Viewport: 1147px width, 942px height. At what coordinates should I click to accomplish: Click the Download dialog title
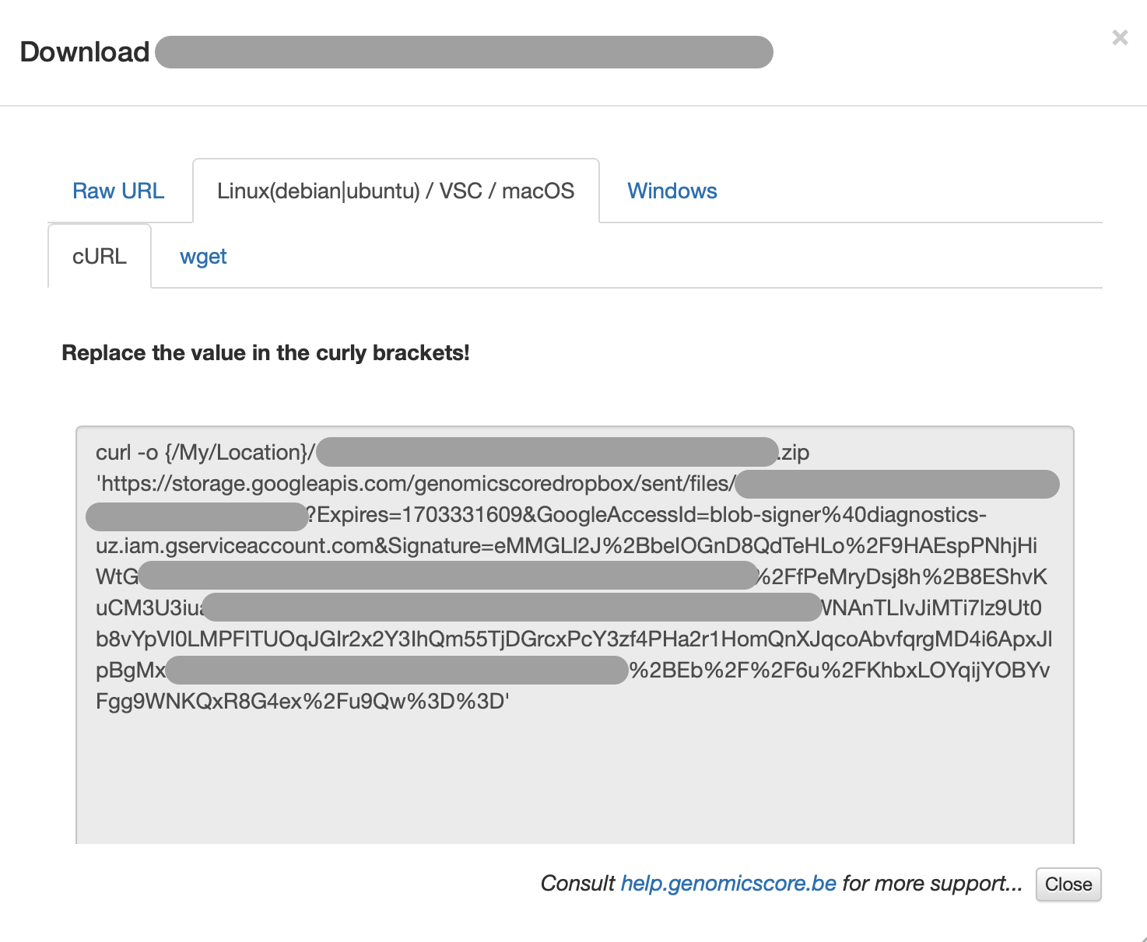pyautogui.click(x=83, y=51)
